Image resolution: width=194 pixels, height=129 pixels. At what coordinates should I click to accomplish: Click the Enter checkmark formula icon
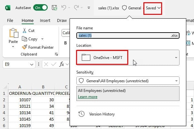pyautogui.click(x=53, y=64)
